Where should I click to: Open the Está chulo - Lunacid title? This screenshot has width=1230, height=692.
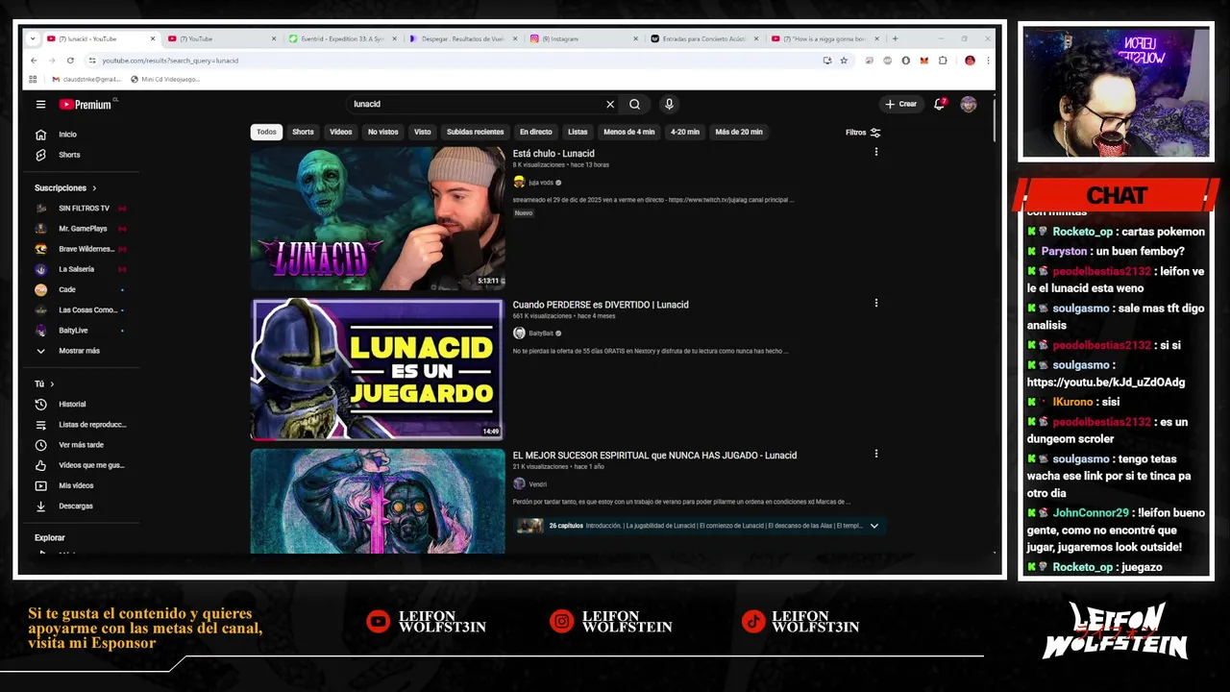tap(553, 154)
